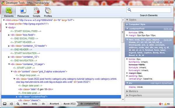Collapse the div user agent stylesheet rule
175x108 pixels.
pos(127,83)
